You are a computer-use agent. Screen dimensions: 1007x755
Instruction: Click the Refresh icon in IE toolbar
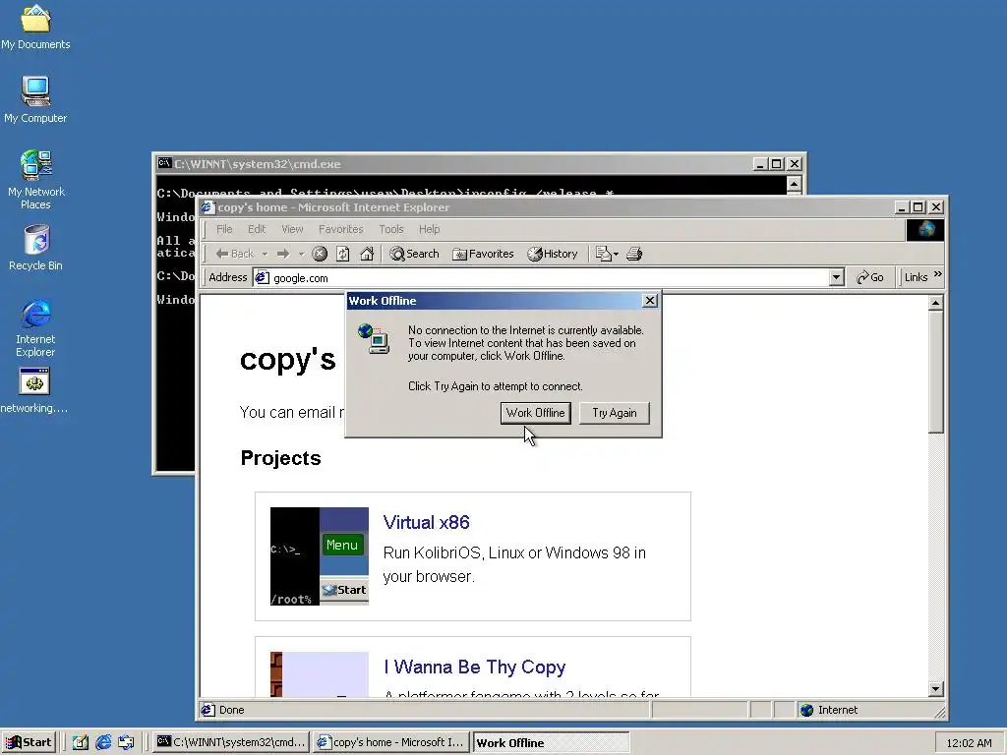click(343, 254)
